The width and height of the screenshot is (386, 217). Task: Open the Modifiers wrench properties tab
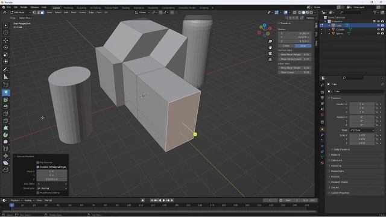pos(322,135)
